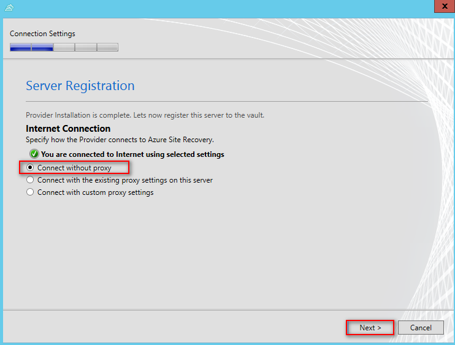Click the Specify how the Provider connects text
This screenshot has height=345, width=455.
pos(120,140)
